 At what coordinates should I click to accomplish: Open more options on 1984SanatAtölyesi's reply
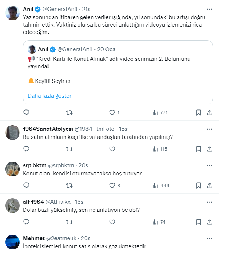(210, 129)
